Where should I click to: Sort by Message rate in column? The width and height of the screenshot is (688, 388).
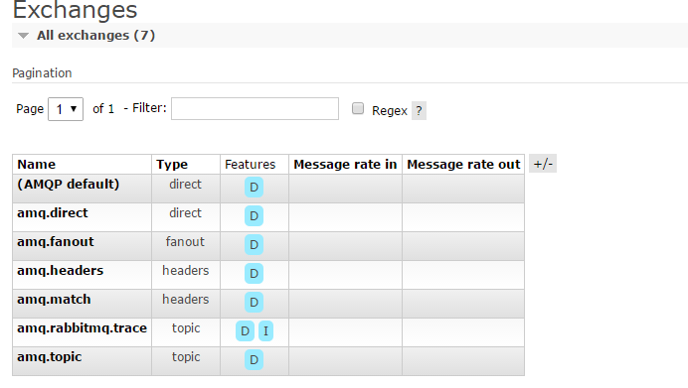click(345, 164)
